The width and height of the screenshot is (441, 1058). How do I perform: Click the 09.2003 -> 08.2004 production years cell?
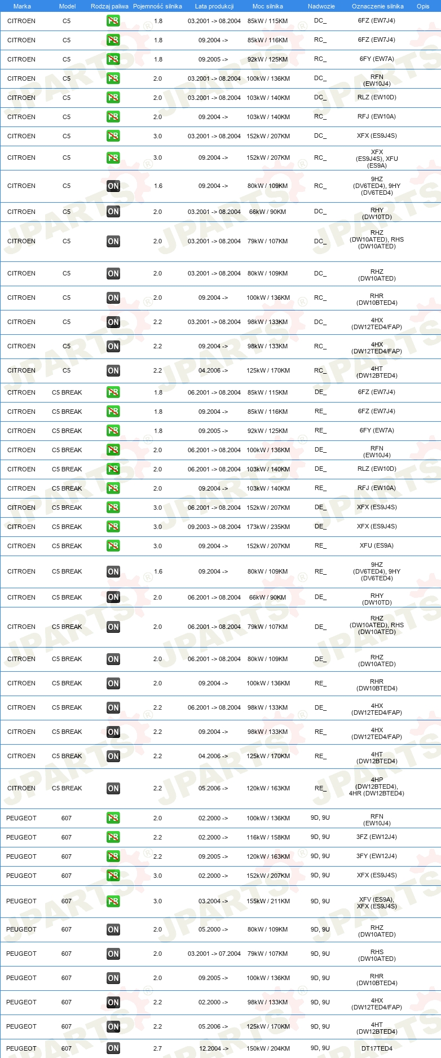click(x=214, y=527)
